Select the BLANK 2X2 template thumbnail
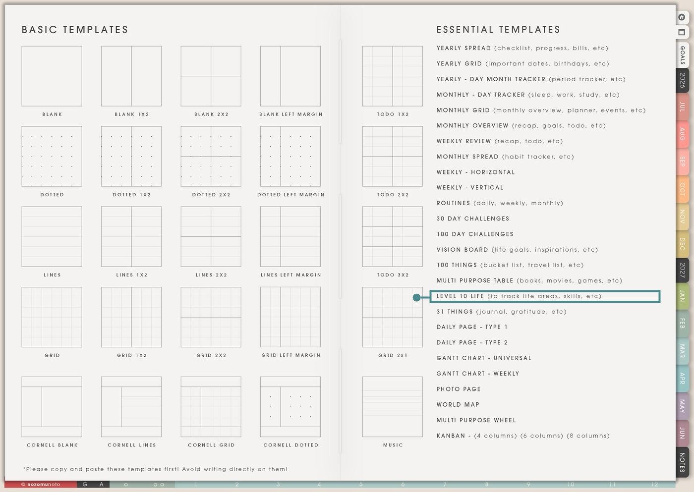 pos(211,76)
